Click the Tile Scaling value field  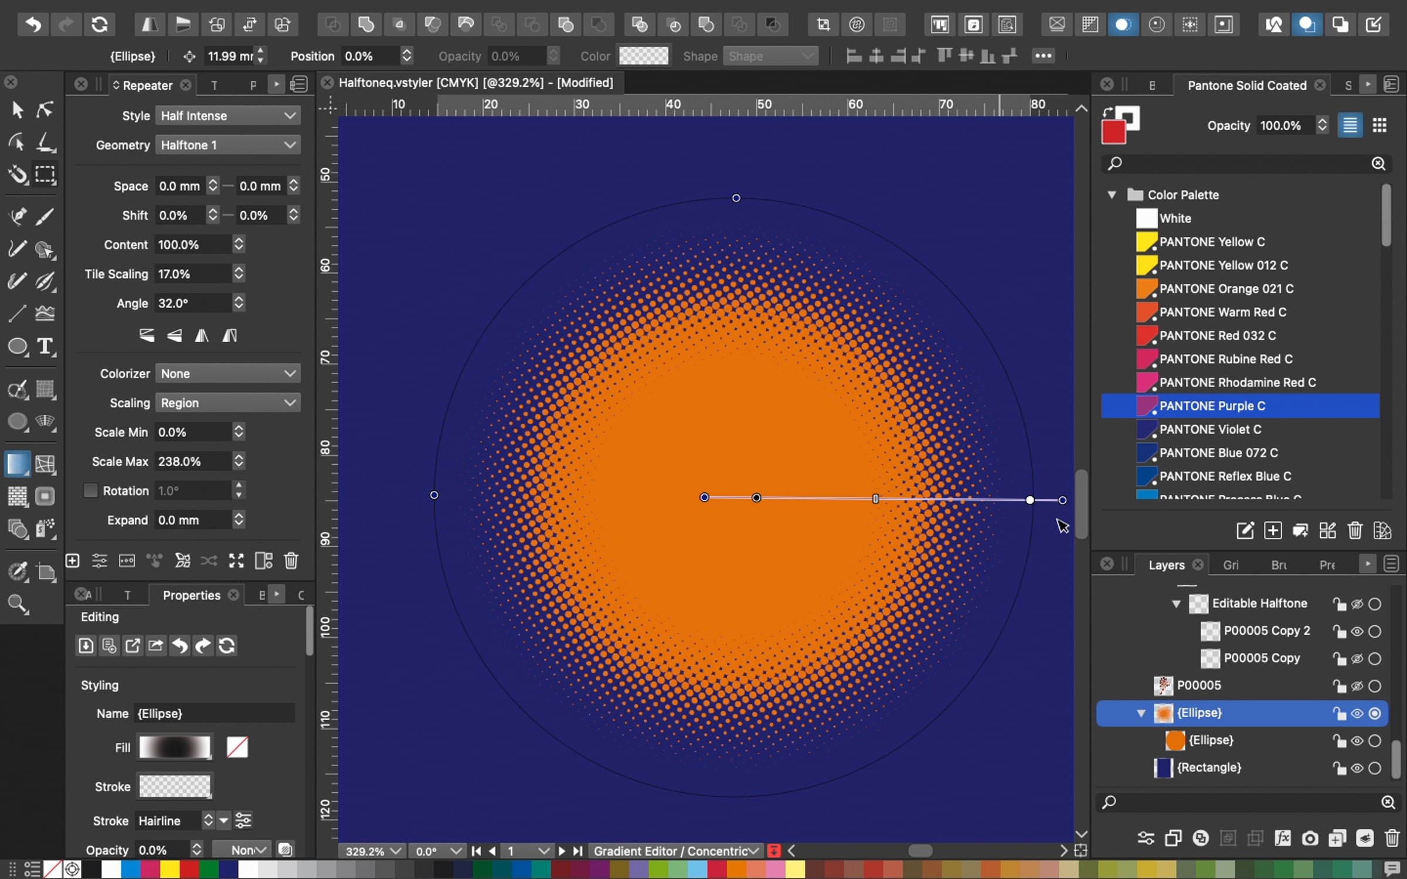click(193, 274)
